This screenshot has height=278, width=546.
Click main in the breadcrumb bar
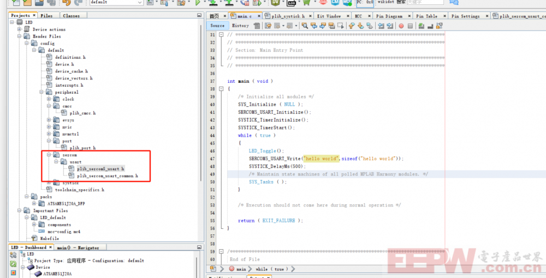coord(241,269)
